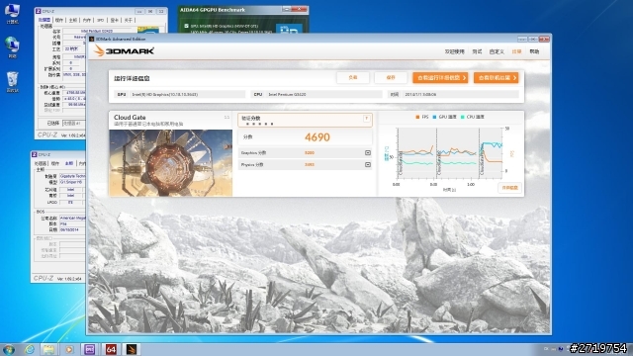Click orange view run details online button
Image resolution: width=633 pixels, height=356 pixels.
[440, 77]
